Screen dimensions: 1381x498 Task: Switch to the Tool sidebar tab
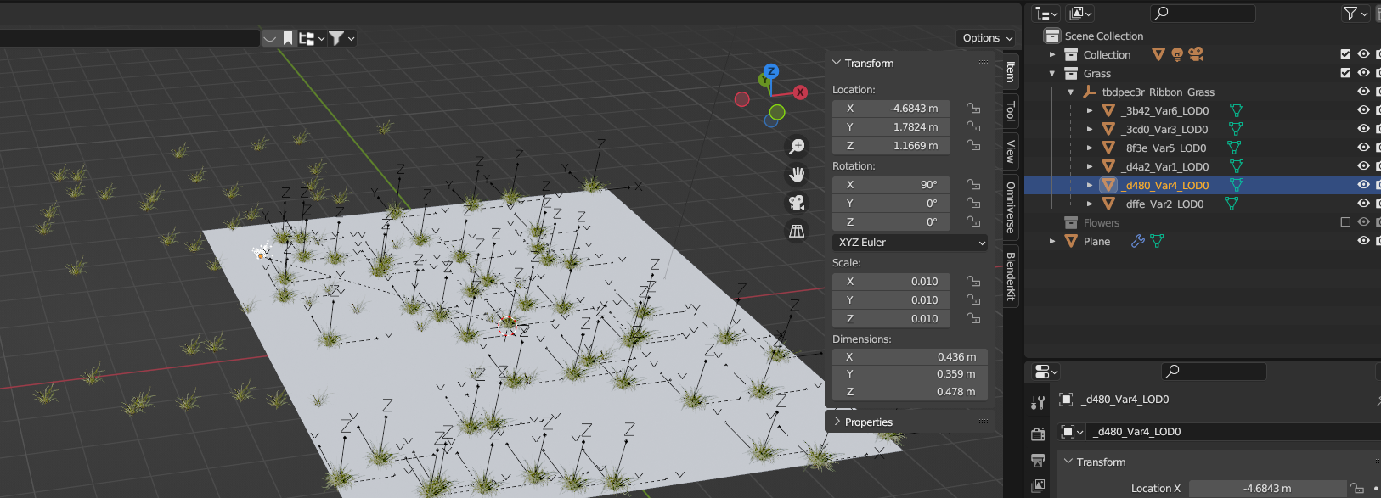[1011, 111]
